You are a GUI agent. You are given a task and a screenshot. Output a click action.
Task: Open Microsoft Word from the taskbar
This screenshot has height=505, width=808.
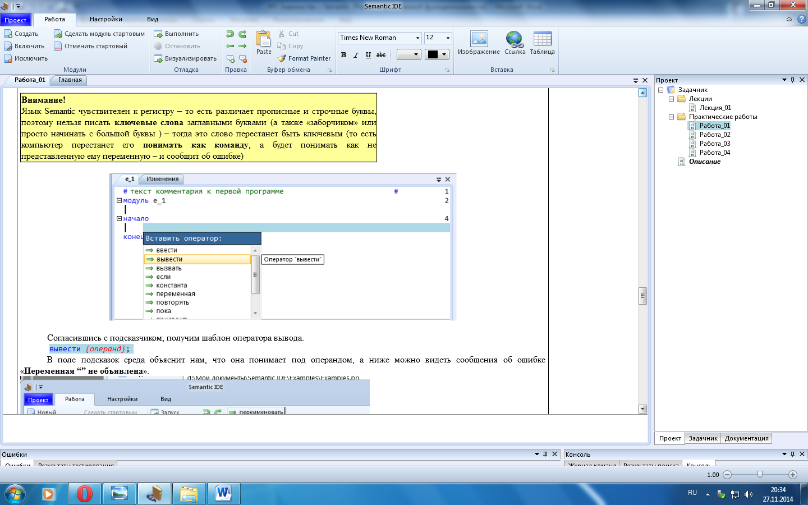pos(223,494)
